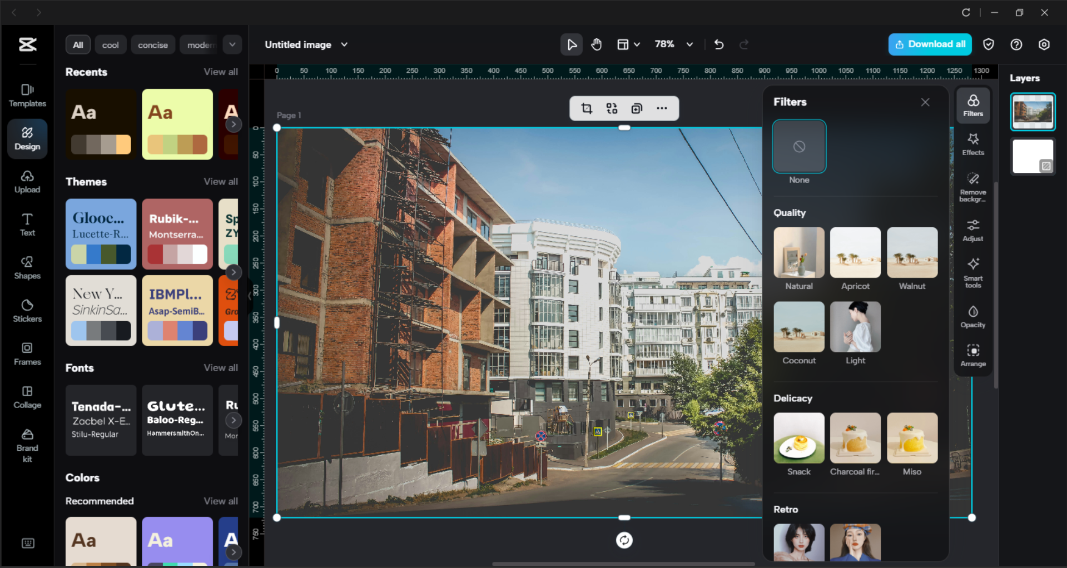Select the None filter option

coord(799,146)
